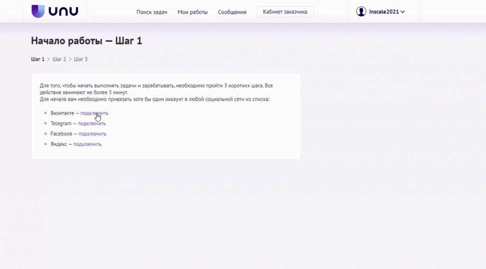The width and height of the screenshot is (486, 269).
Task: Click the heading Начало работы — Шаг 1
Action: pos(86,41)
